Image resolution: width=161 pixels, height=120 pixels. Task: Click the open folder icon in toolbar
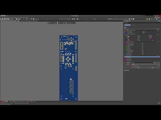1,19
